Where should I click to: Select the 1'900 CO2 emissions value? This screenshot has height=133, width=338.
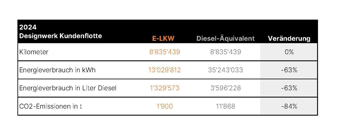(x=164, y=106)
